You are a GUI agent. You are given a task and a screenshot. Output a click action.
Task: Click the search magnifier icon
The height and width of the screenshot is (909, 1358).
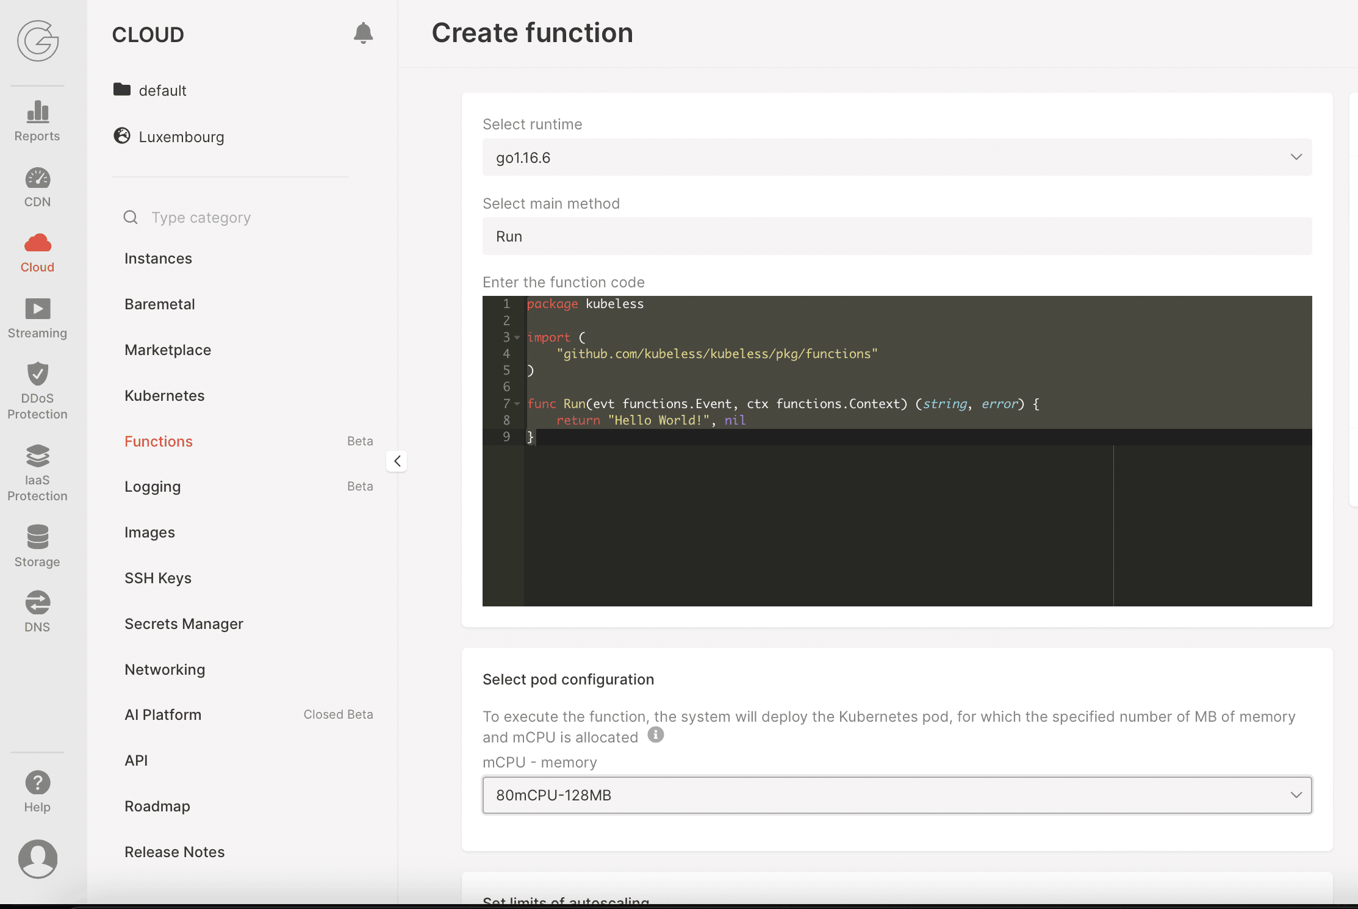pos(131,217)
